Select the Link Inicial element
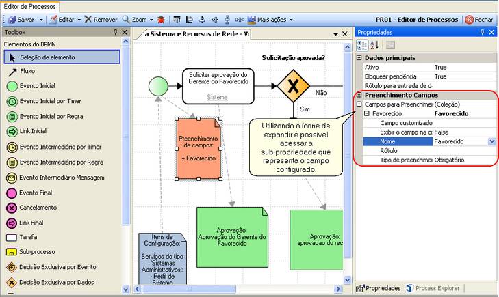499x297 pixels. [x=27, y=131]
